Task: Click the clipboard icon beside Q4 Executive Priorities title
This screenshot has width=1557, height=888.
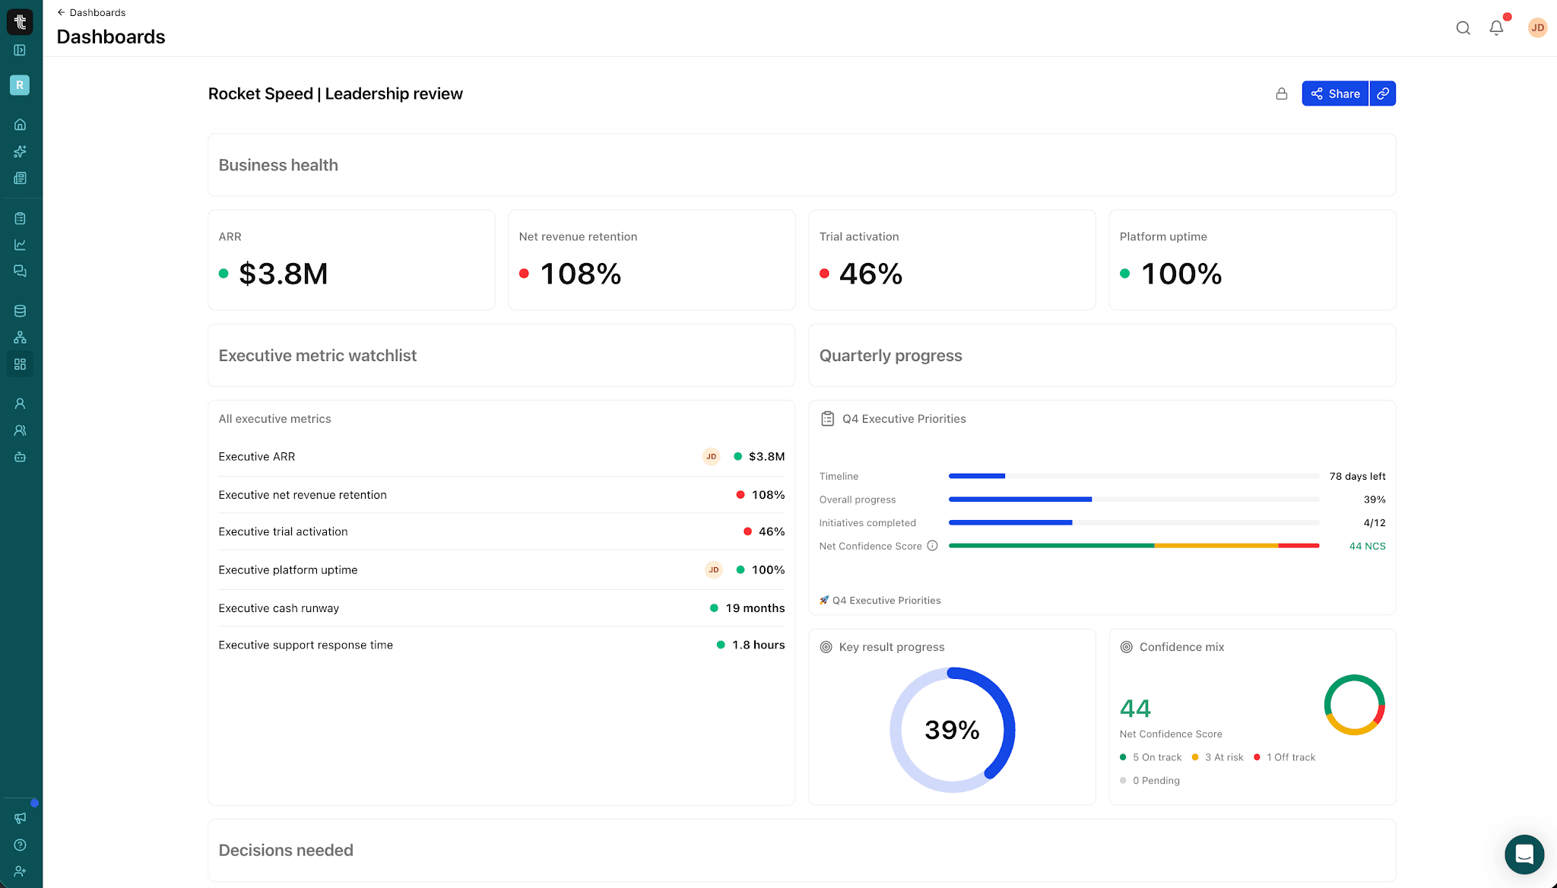Action: pyautogui.click(x=827, y=419)
